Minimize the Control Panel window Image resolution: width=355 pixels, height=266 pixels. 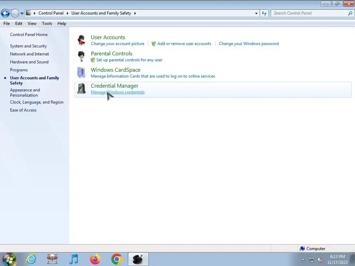[x=326, y=4]
